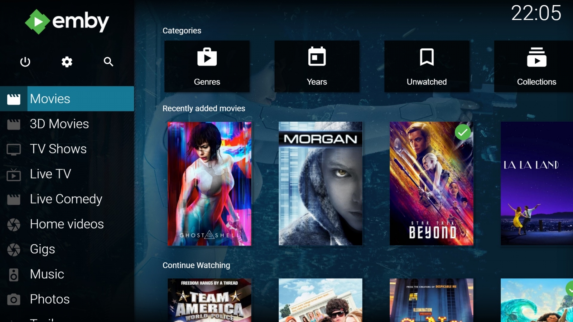Screen dimensions: 573x322
Task: Click the Photos camera icon
Action: click(x=14, y=299)
